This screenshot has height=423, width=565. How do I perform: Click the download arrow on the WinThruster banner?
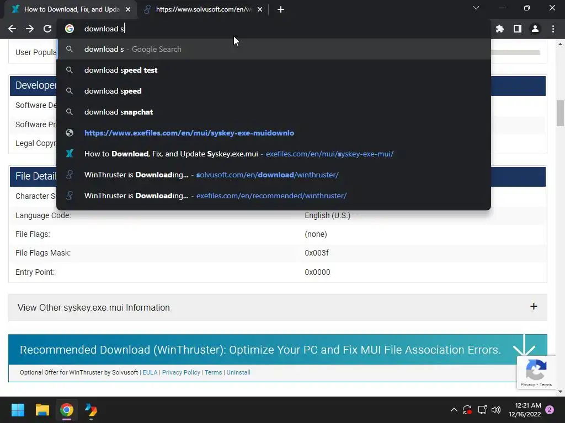[x=524, y=346]
